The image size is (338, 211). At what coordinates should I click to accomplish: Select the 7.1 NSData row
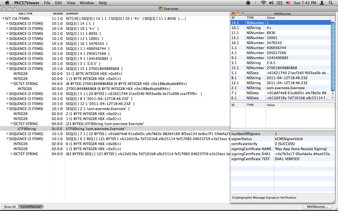[x=281, y=93]
